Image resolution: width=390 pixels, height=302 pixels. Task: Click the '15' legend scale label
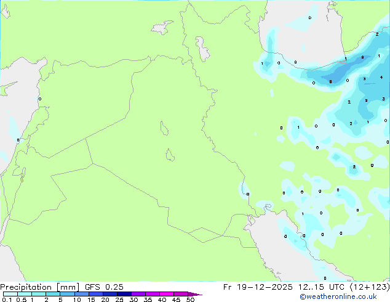91,300
